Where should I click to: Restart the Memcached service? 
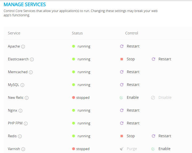(130, 72)
